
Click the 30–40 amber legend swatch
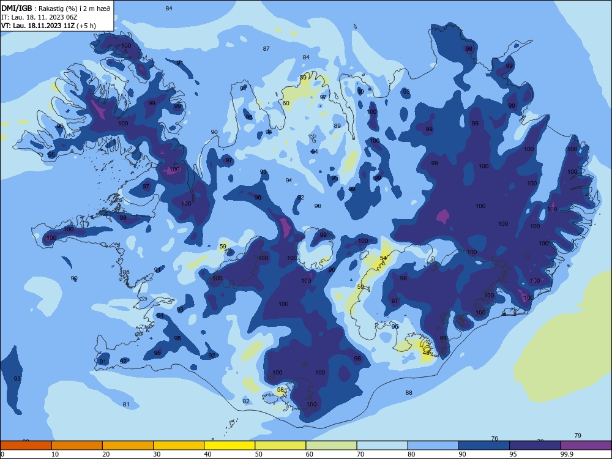pos(179,446)
